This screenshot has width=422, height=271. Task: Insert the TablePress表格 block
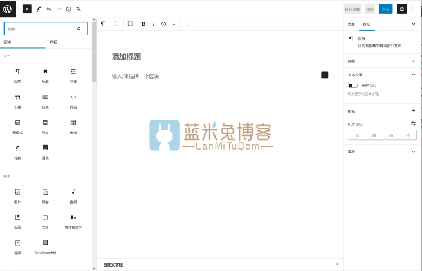point(45,247)
